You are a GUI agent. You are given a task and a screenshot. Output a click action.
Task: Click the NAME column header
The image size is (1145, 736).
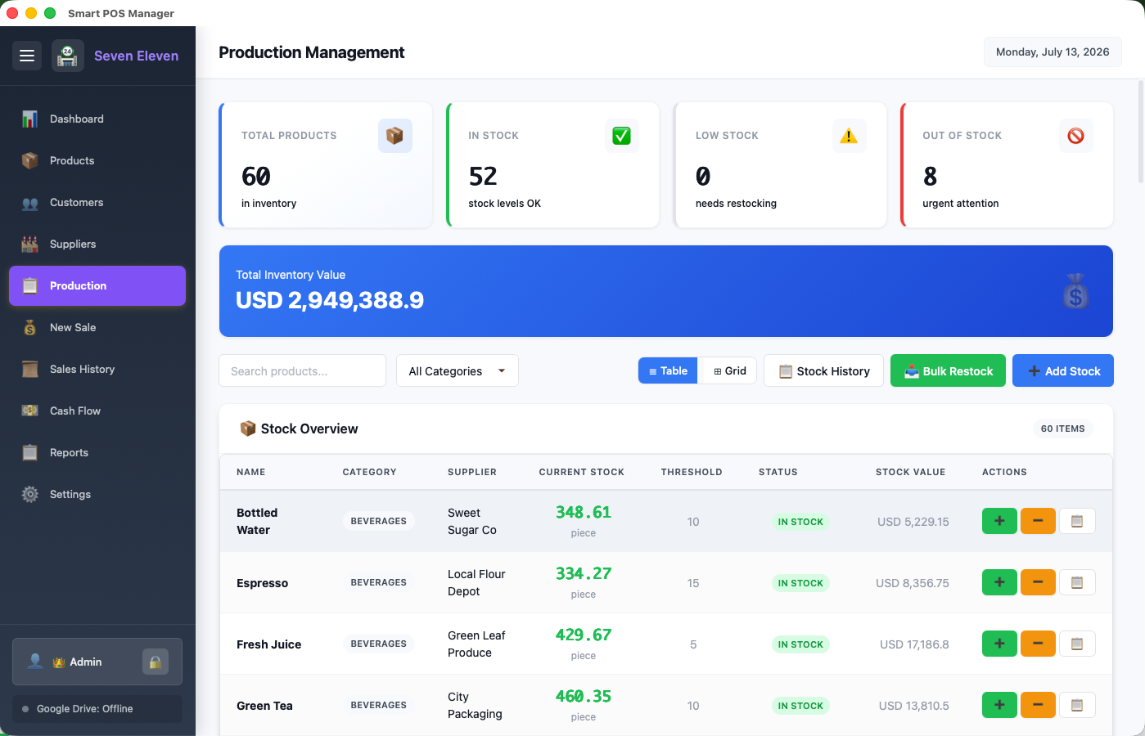point(251,472)
